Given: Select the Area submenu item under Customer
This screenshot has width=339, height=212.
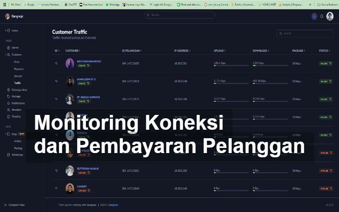Looking at the screenshot, I should [x=17, y=61].
